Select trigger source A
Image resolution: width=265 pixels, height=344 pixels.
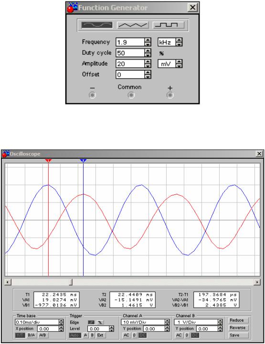(85, 335)
